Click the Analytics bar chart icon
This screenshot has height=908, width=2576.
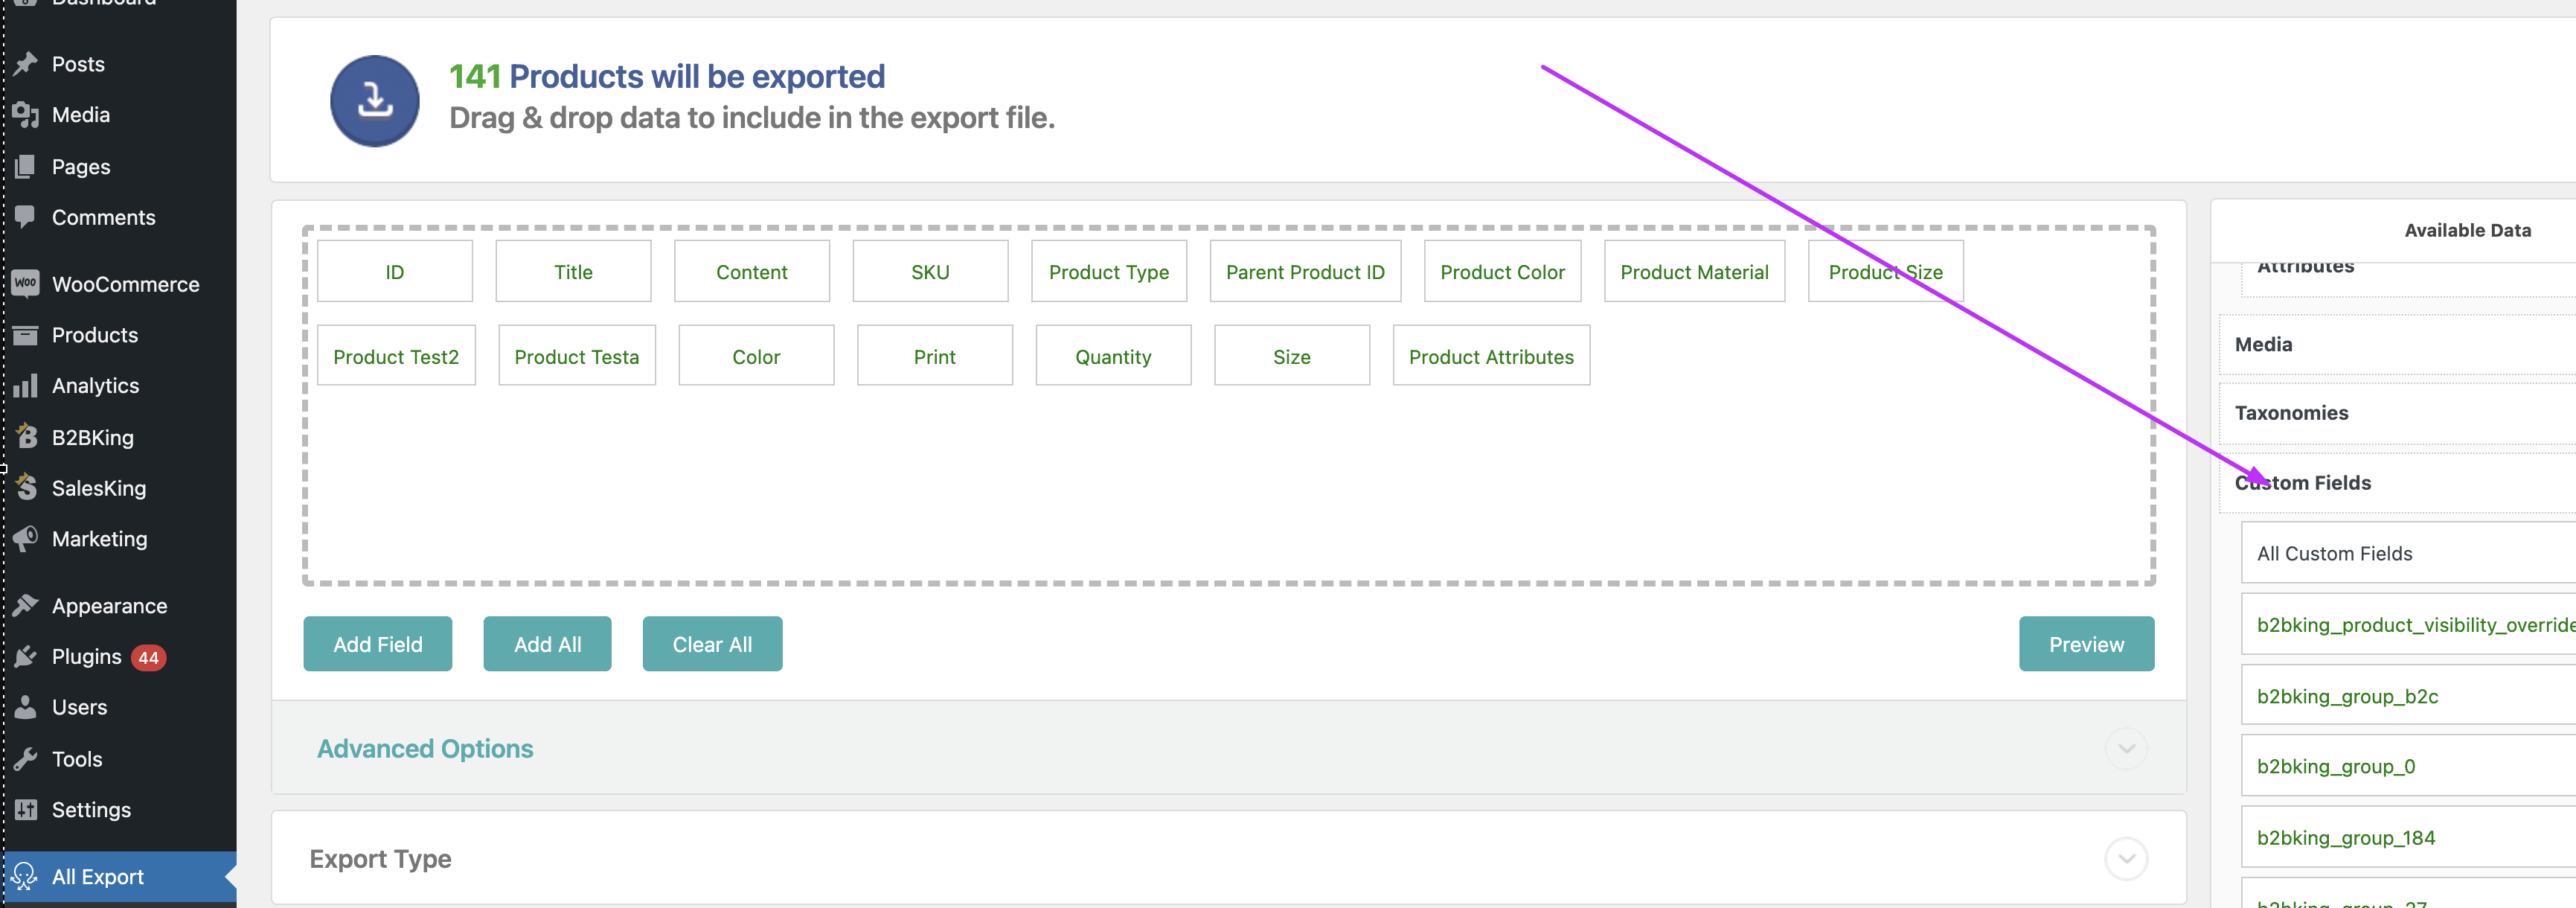point(26,386)
